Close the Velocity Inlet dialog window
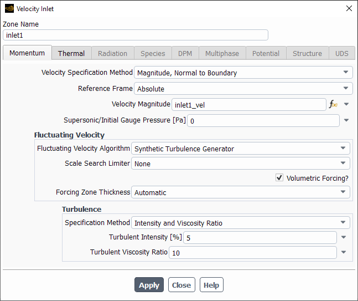 [x=349, y=8]
